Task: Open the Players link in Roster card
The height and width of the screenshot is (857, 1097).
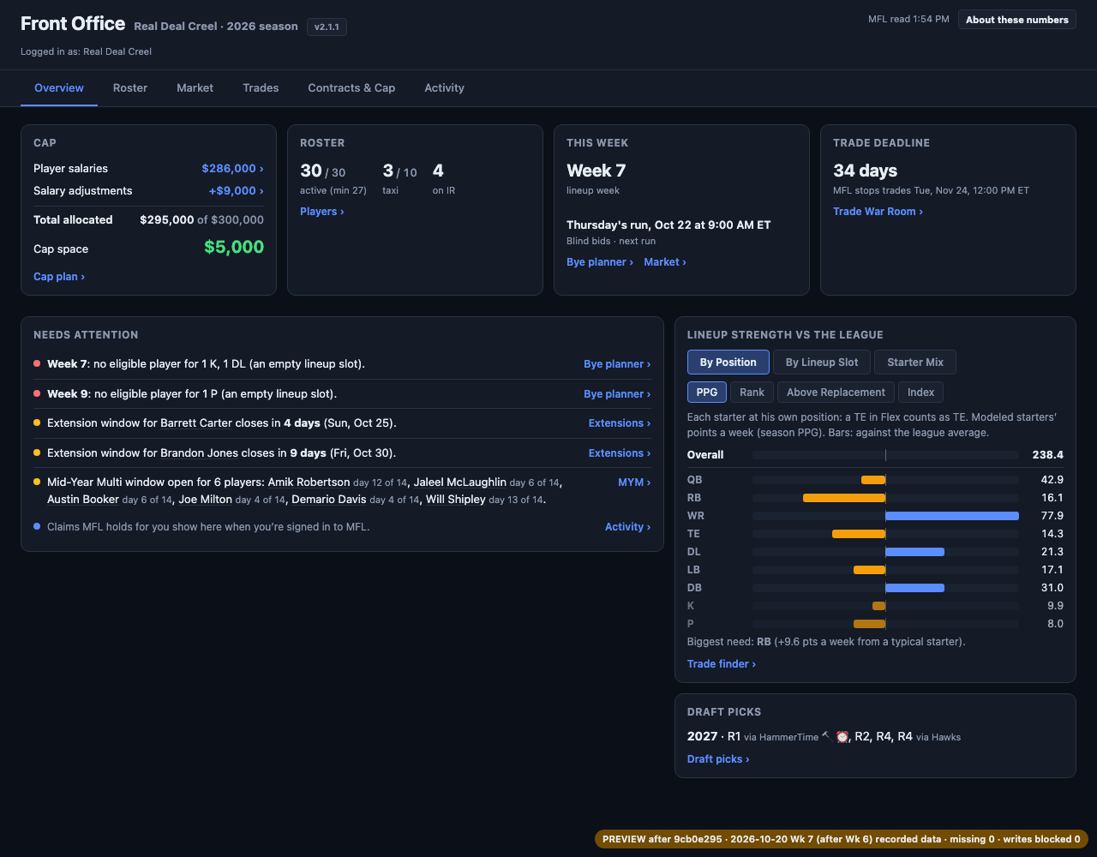Action: tap(322, 212)
